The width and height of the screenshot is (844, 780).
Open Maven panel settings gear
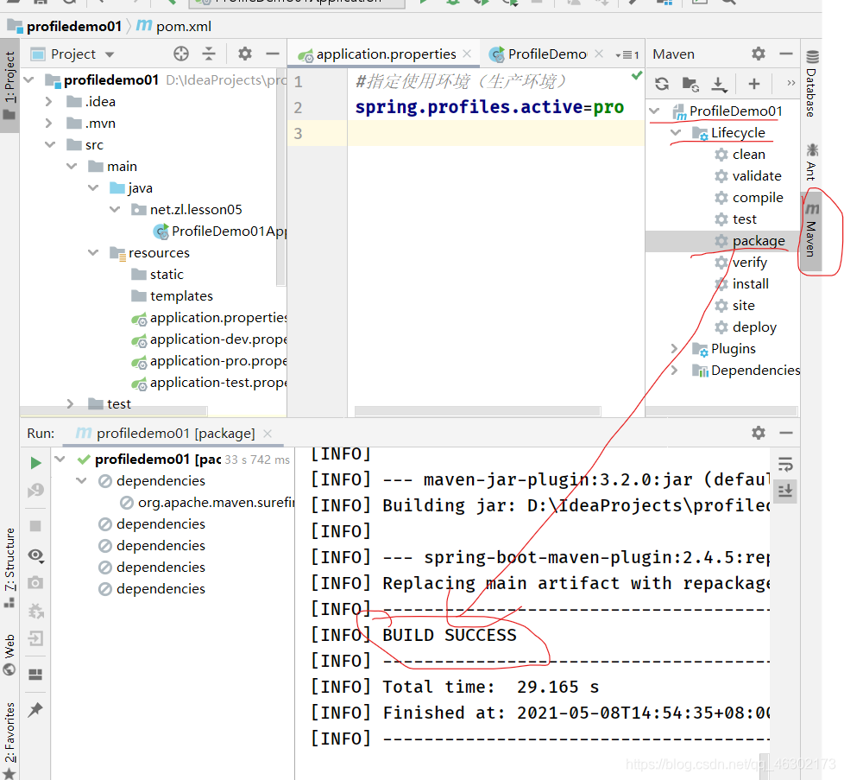point(758,54)
